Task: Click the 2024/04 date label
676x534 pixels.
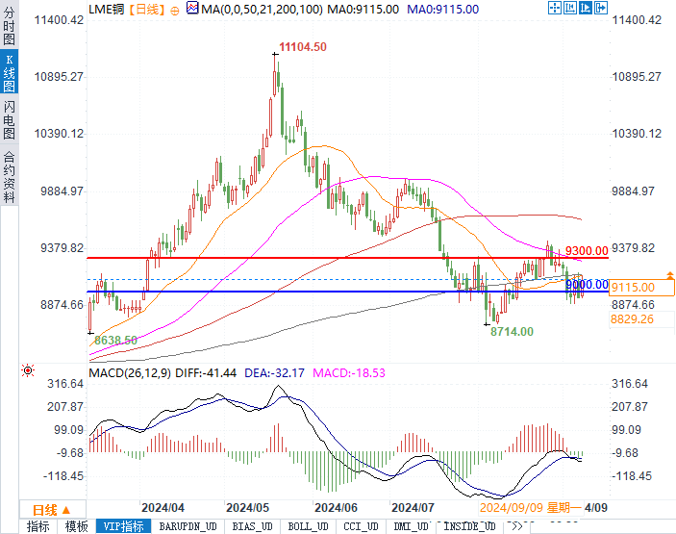Action: click(163, 508)
